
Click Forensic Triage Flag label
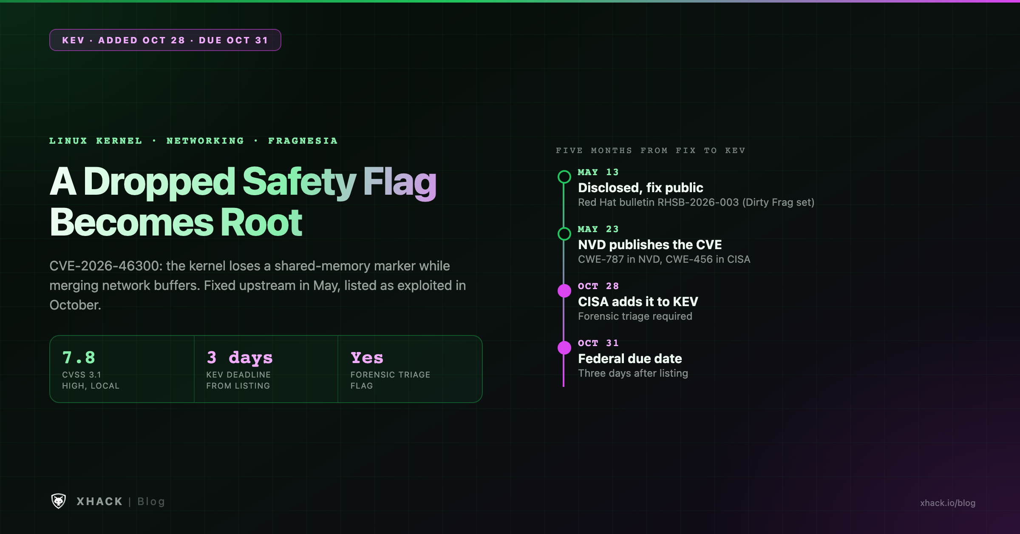point(390,380)
